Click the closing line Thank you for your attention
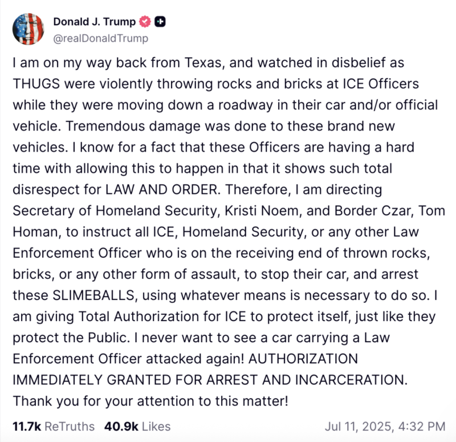 coord(150,402)
